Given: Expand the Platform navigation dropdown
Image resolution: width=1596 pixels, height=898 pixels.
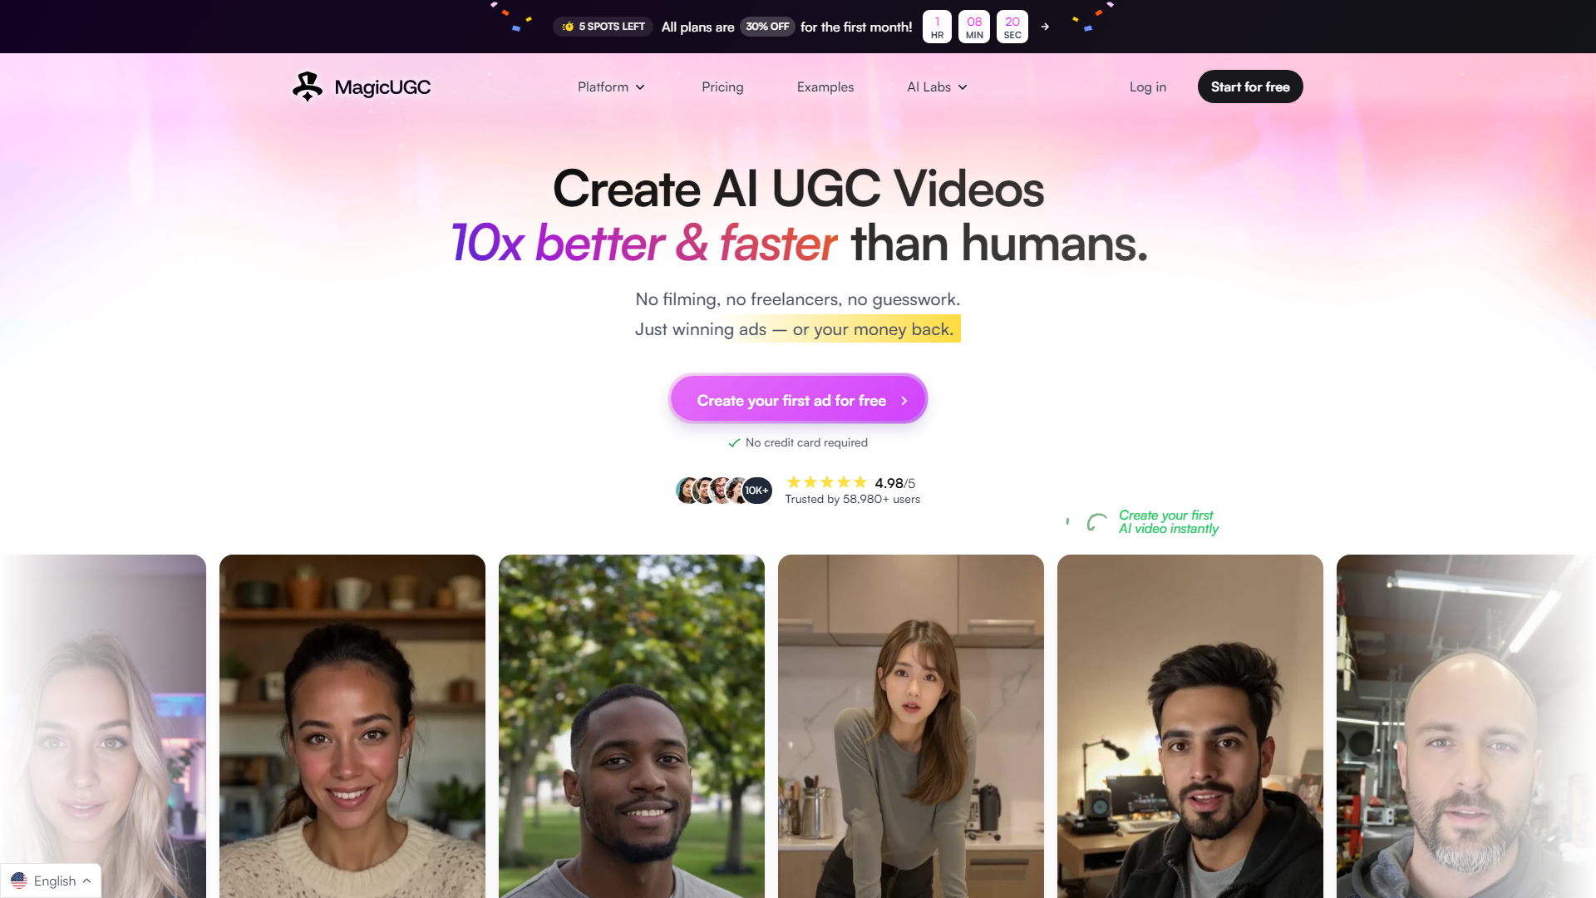Looking at the screenshot, I should 611,86.
